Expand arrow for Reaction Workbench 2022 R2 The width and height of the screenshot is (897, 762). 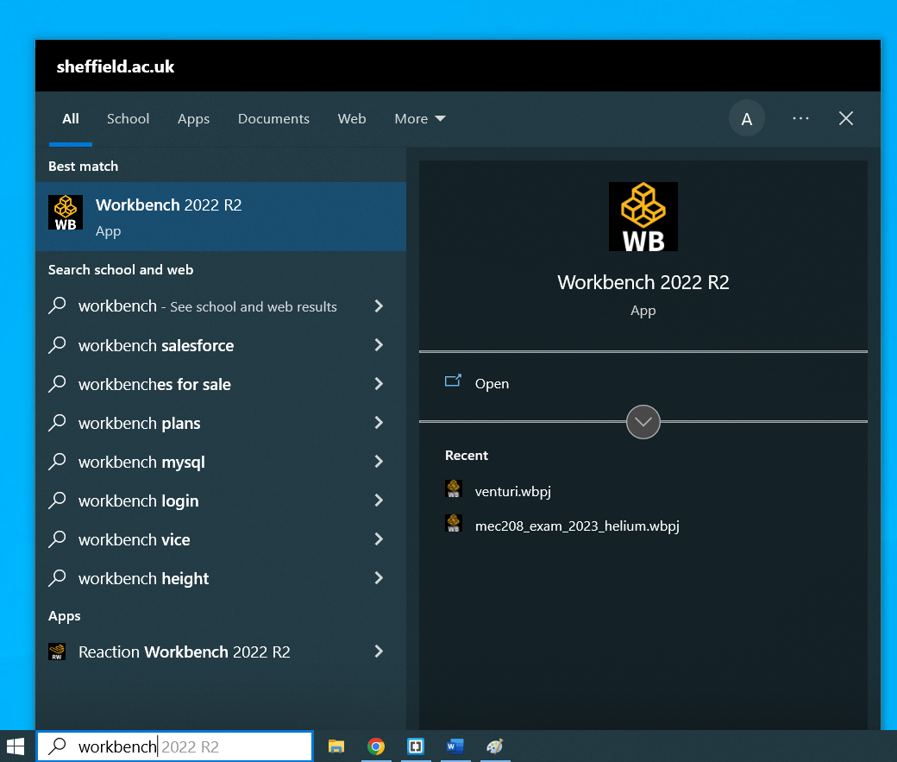[379, 651]
